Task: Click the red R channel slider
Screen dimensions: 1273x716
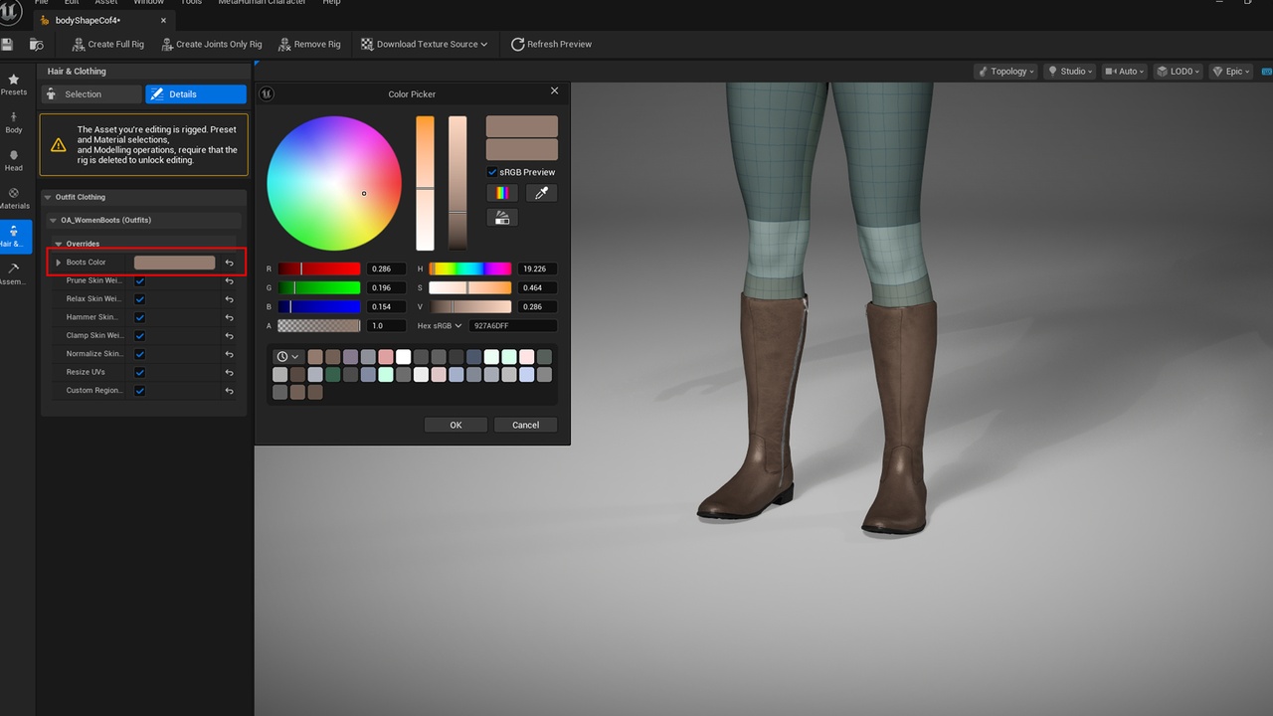Action: [x=319, y=268]
